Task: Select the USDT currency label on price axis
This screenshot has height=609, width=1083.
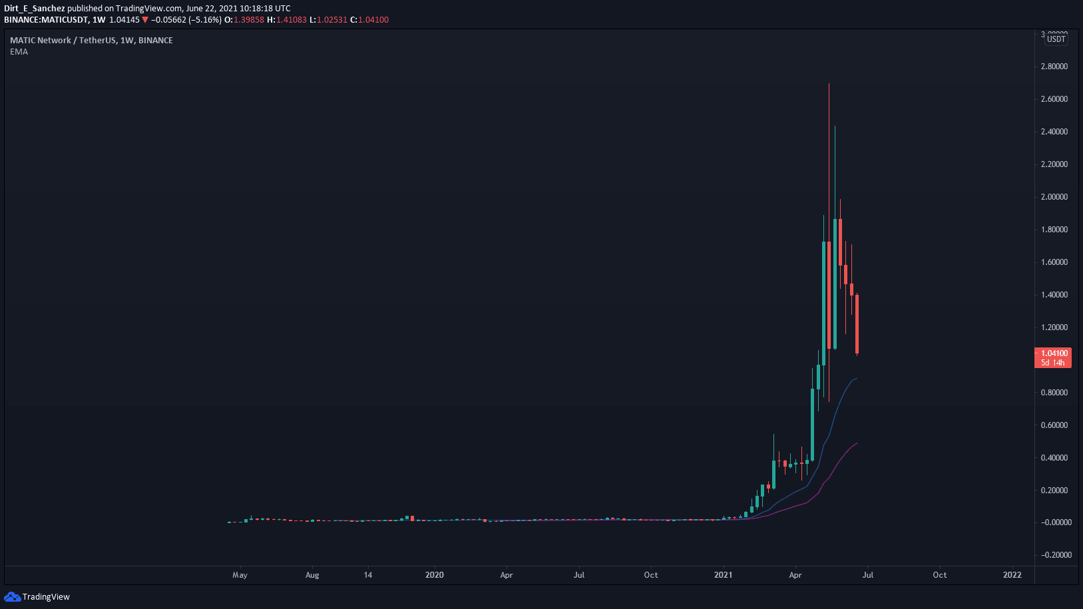Action: click(x=1056, y=39)
